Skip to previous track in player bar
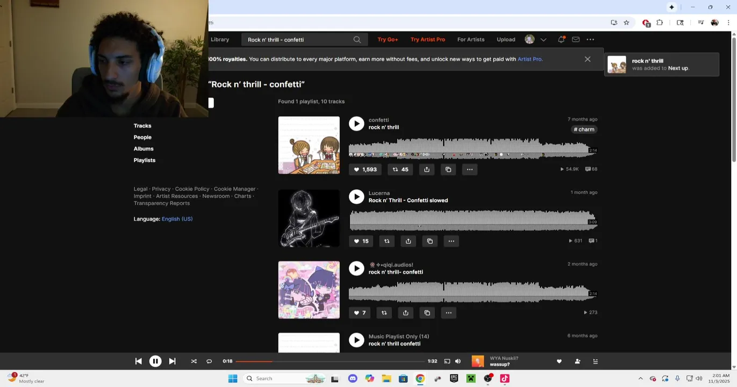This screenshot has width=737, height=387. (x=138, y=362)
